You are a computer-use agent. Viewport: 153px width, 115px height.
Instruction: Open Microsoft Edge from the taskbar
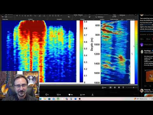coord(41,99)
